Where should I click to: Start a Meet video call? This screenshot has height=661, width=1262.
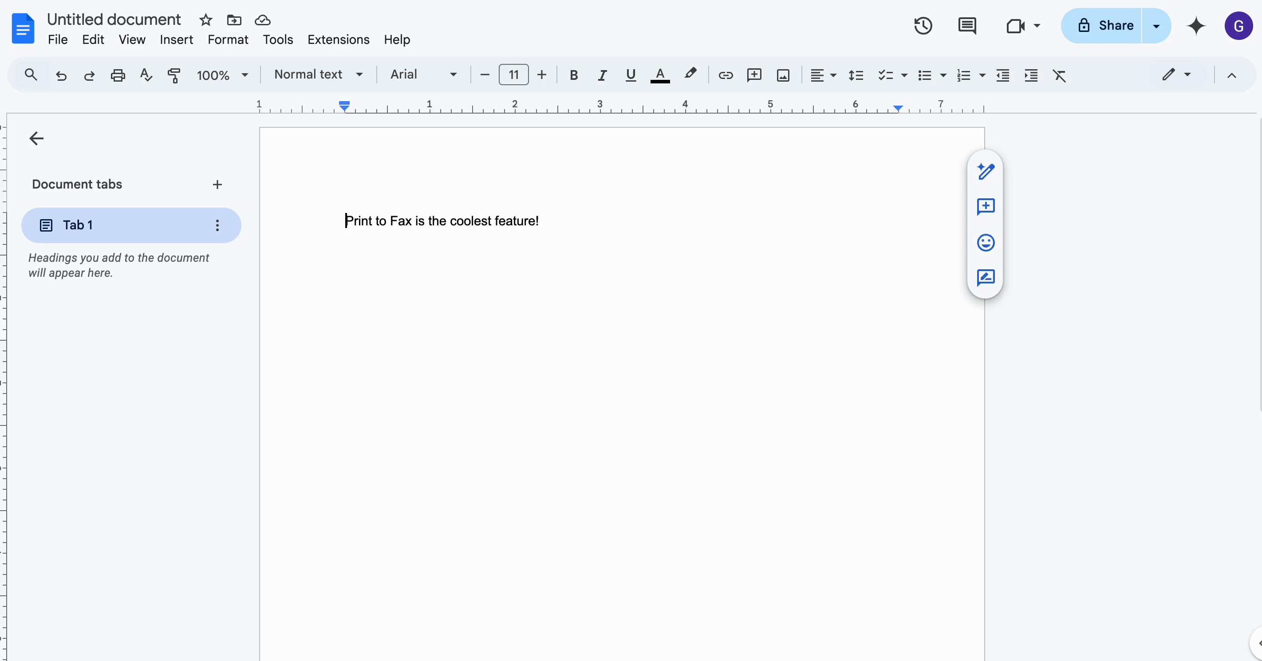tap(1016, 25)
